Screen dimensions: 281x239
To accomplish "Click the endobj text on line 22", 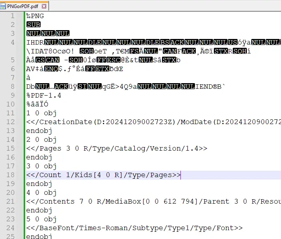I will click(39, 210).
